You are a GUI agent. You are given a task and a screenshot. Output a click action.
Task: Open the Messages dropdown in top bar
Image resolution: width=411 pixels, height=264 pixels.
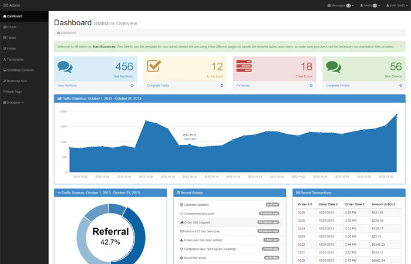(340, 5)
